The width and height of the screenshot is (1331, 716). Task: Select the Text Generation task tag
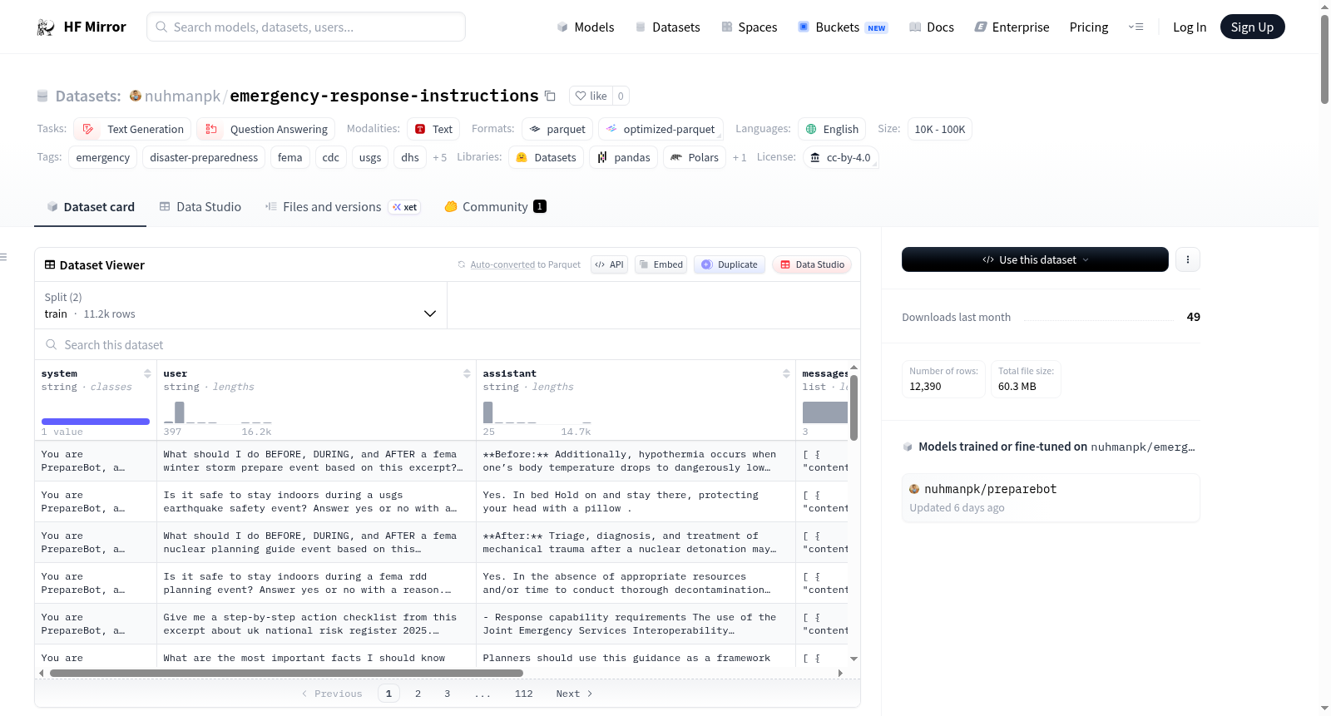tap(133, 129)
